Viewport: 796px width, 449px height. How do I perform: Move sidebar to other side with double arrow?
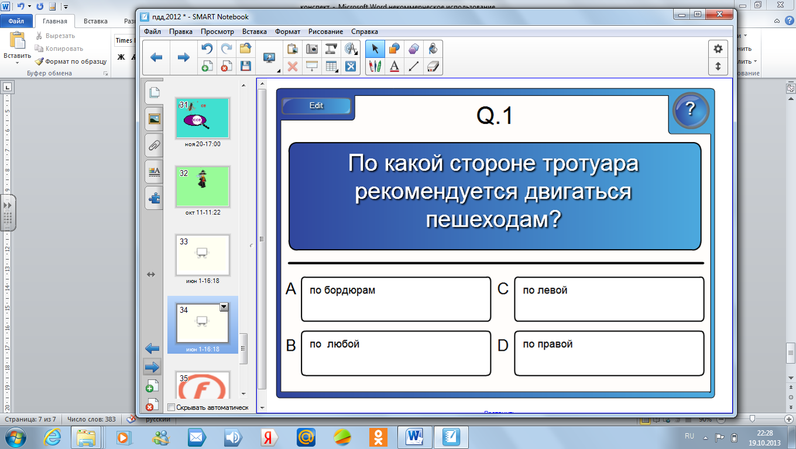click(151, 274)
